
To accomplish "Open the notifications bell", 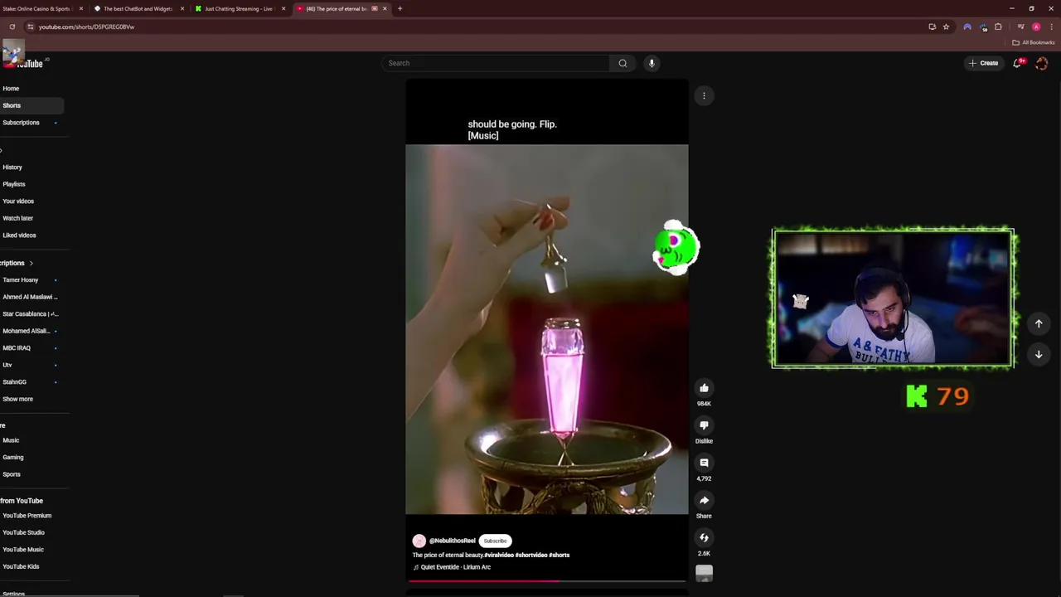I will coord(1017,63).
